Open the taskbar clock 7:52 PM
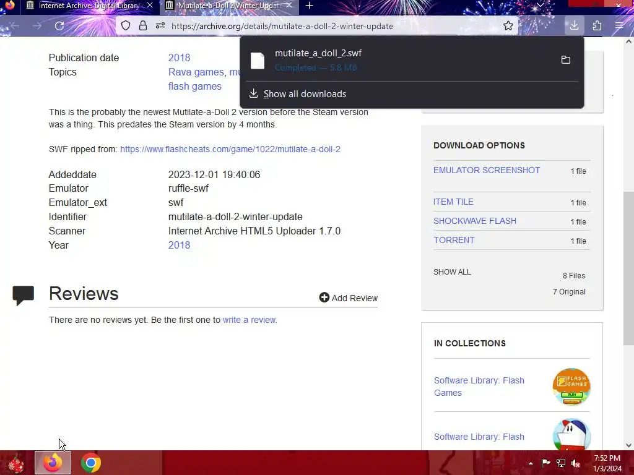The width and height of the screenshot is (634, 475). point(607,463)
